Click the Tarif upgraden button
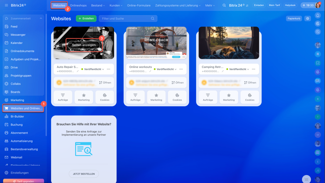 [23, 181]
